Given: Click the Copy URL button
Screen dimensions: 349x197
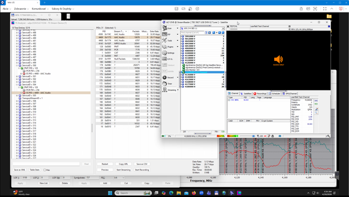Looking at the screenshot, I should pyautogui.click(x=123, y=164).
